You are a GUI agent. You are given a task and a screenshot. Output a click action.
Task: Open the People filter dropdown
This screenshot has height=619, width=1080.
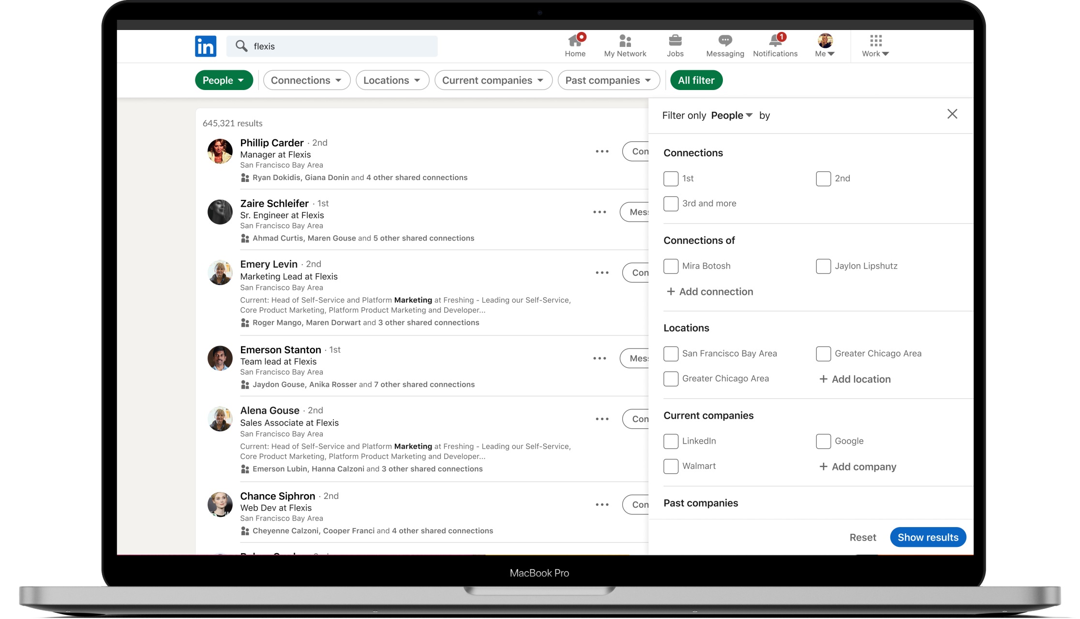click(224, 80)
